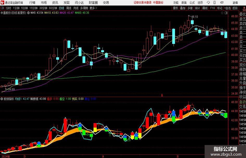Click the 34.69 low price marker
The height and width of the screenshot is (158, 246).
pyautogui.click(x=11, y=89)
